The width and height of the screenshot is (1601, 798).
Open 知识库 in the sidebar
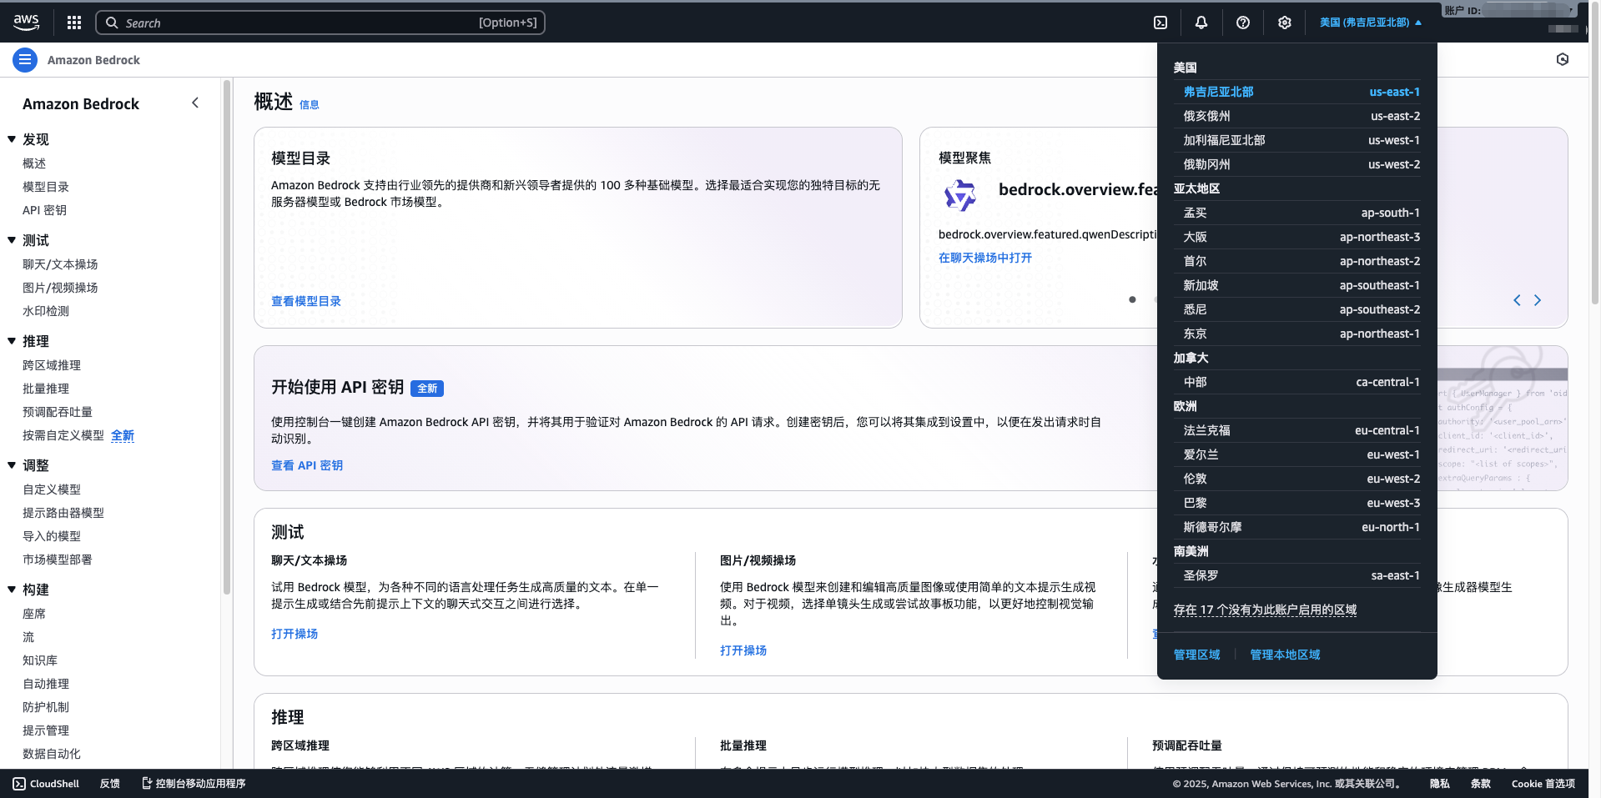[x=40, y=660]
